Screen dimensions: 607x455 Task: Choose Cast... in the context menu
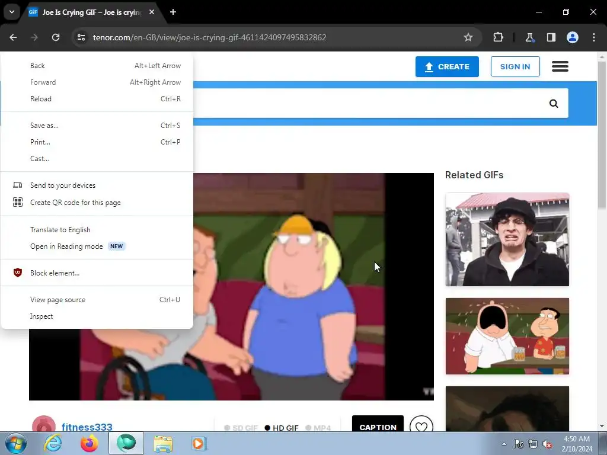pos(97,159)
